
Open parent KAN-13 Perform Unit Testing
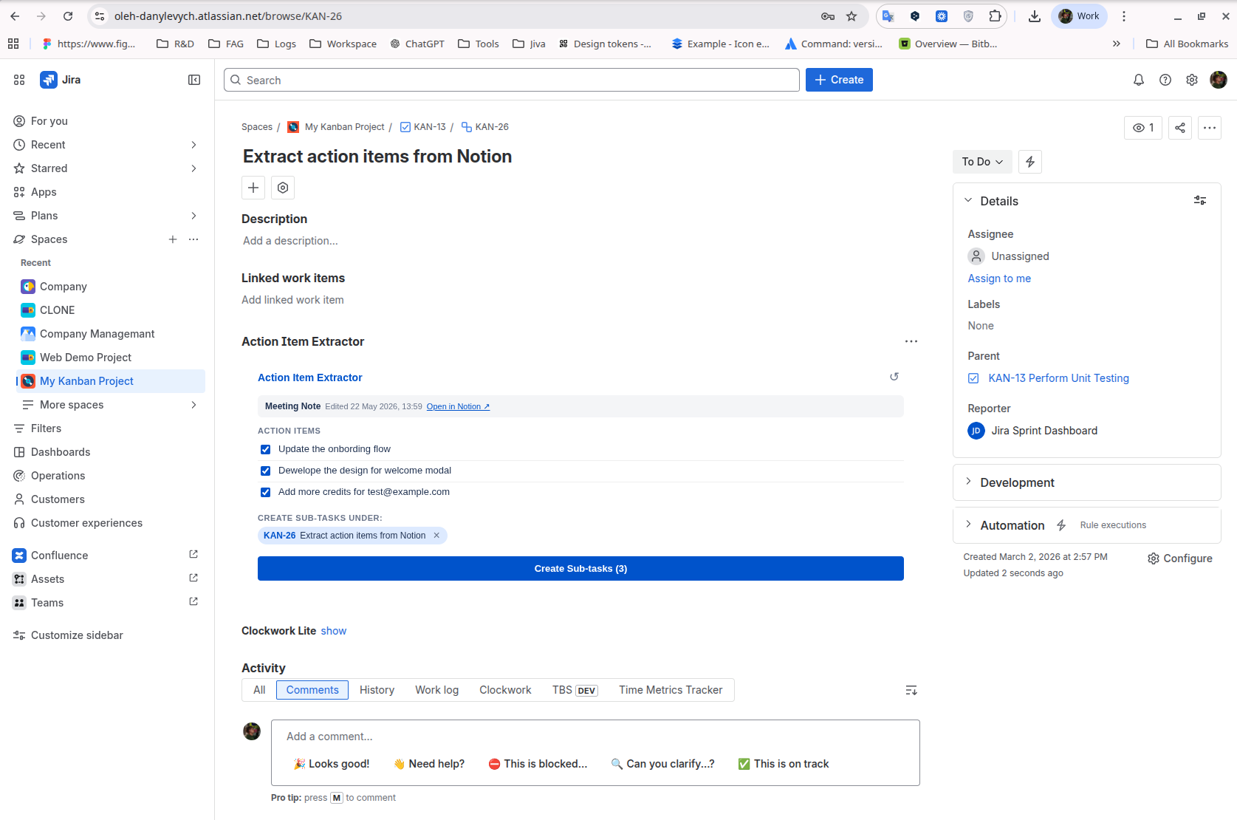coord(1058,378)
